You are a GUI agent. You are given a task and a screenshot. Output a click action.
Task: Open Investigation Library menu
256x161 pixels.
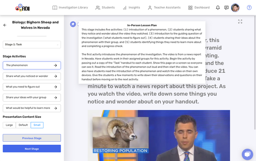point(70,8)
